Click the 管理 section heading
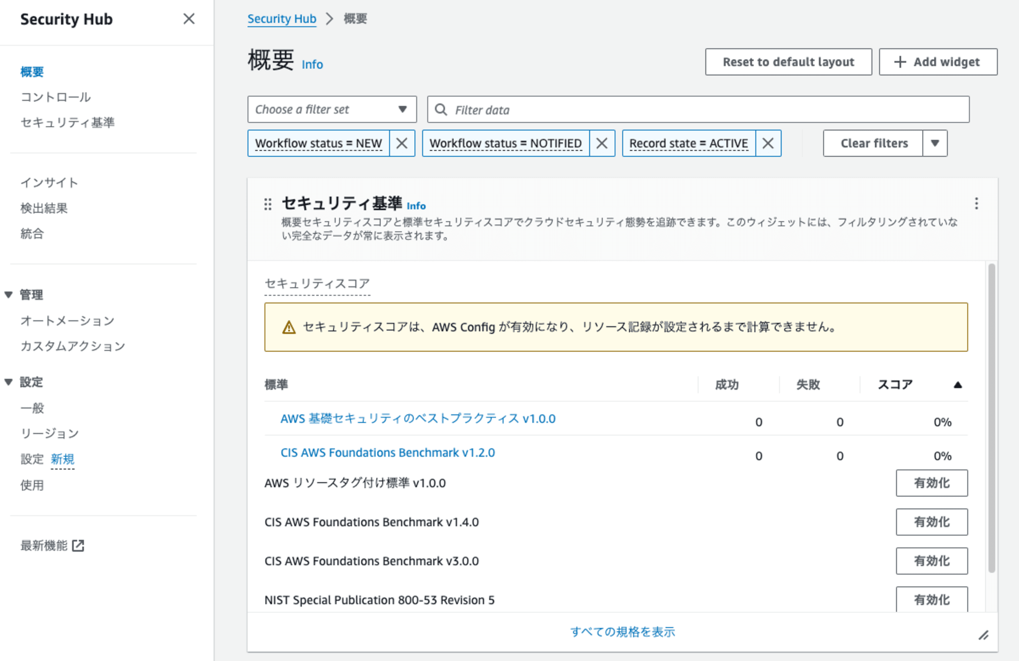The width and height of the screenshot is (1019, 661). [x=31, y=295]
